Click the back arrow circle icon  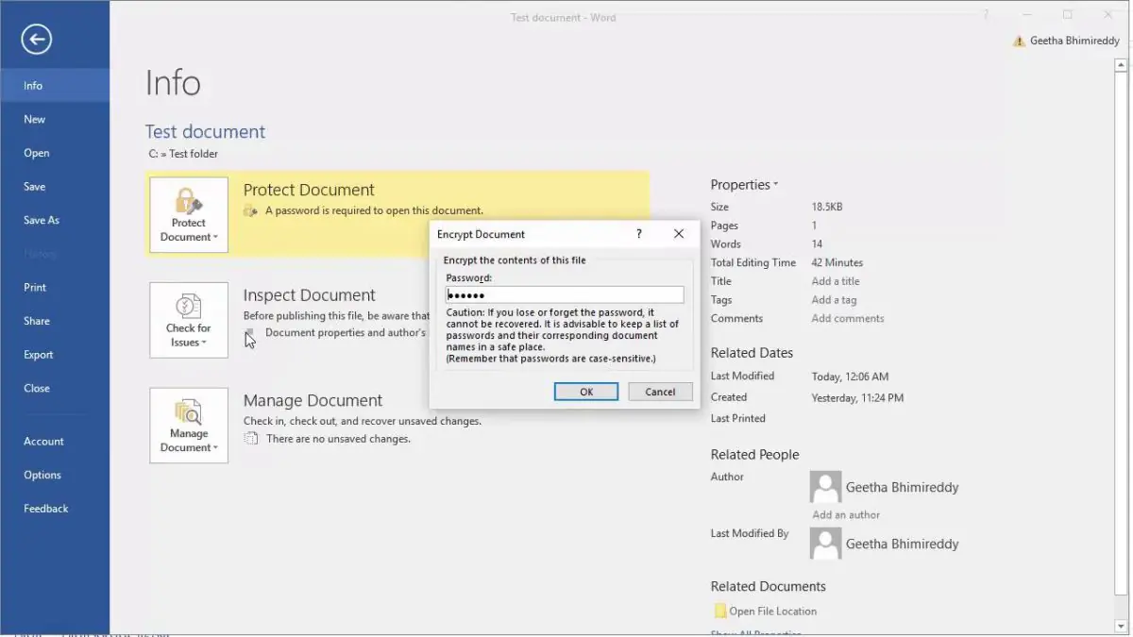[36, 39]
